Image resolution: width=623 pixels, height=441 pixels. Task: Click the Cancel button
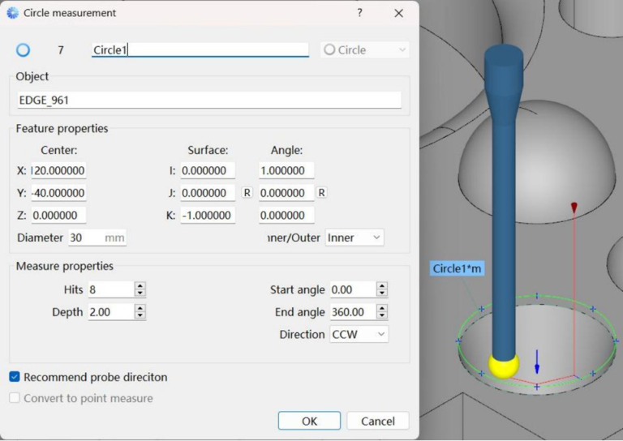(x=378, y=421)
